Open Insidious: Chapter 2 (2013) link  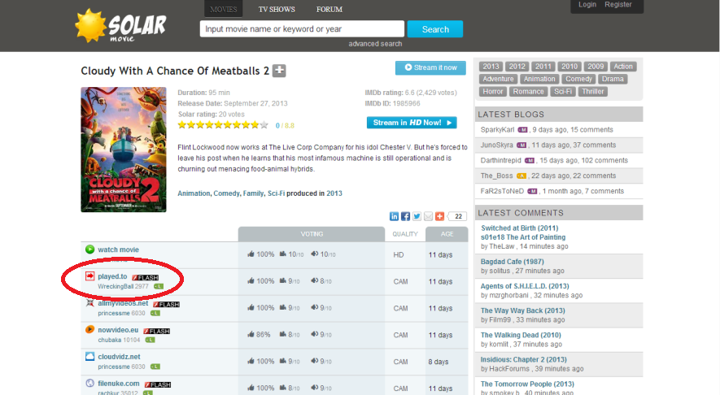click(x=523, y=360)
